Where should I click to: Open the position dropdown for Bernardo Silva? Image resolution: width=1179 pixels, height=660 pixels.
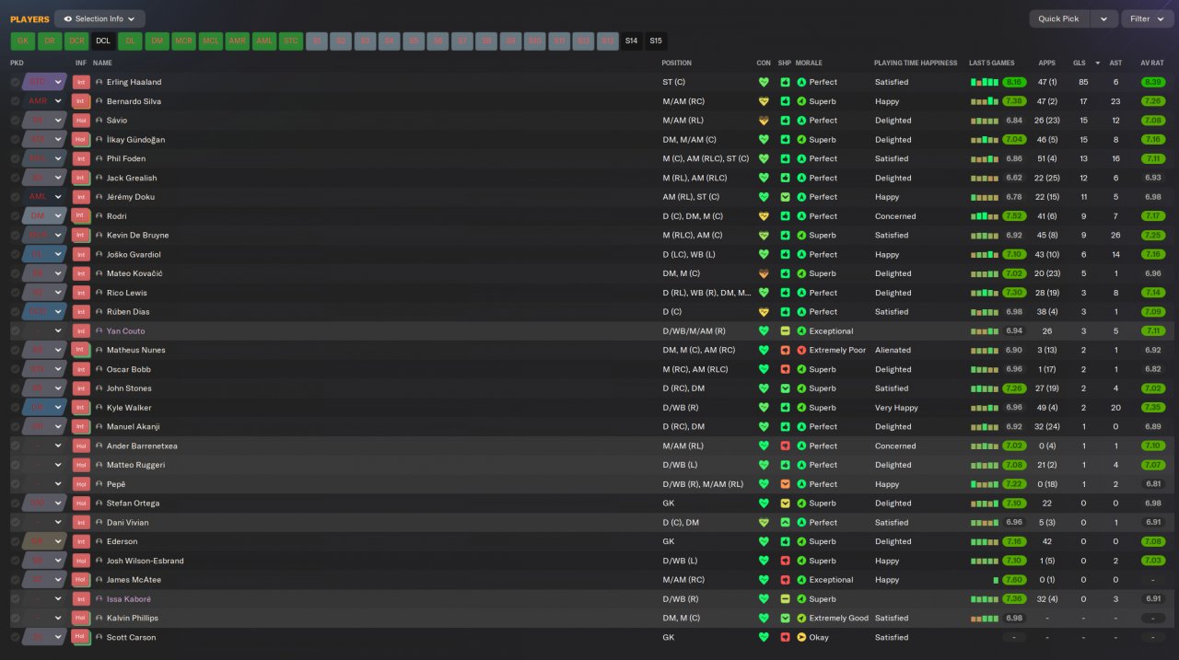tap(58, 101)
